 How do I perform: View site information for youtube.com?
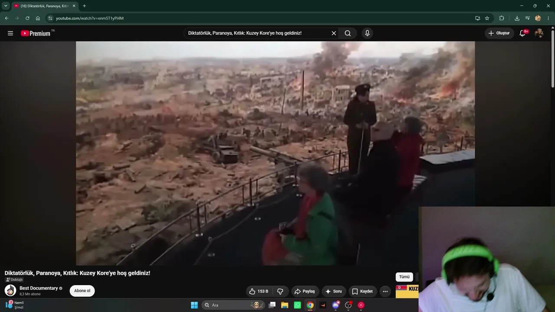(x=50, y=18)
